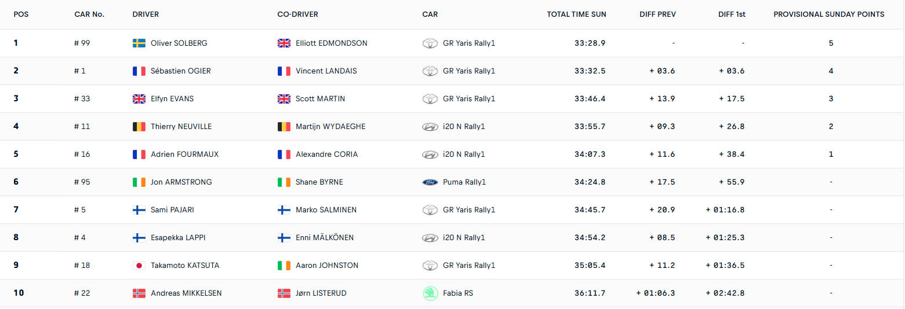
Task: Click the Irish flag beside Jon Armstrong
Action: point(139,182)
